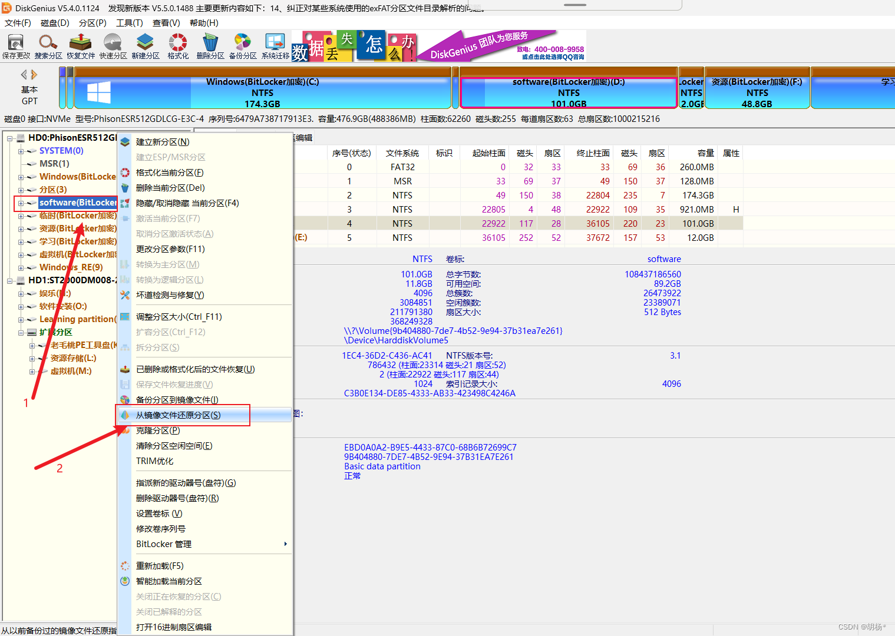The height and width of the screenshot is (636, 895).
Task: Click the Search Partitions (搜索分区) toolbar icon
Action: pyautogui.click(x=48, y=46)
